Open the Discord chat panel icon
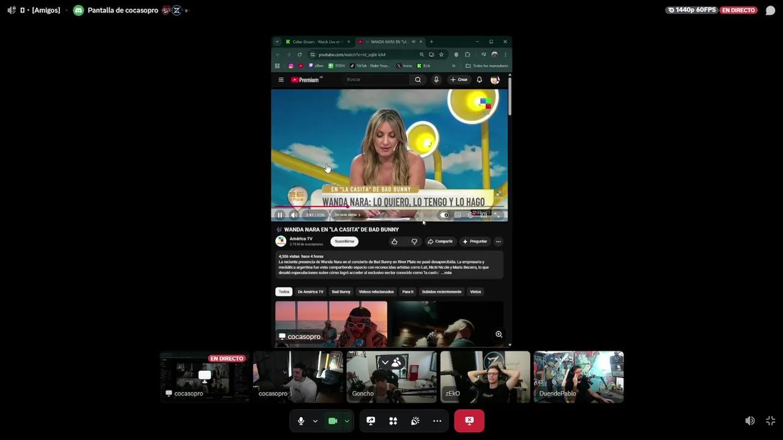783x440 pixels. [x=770, y=10]
